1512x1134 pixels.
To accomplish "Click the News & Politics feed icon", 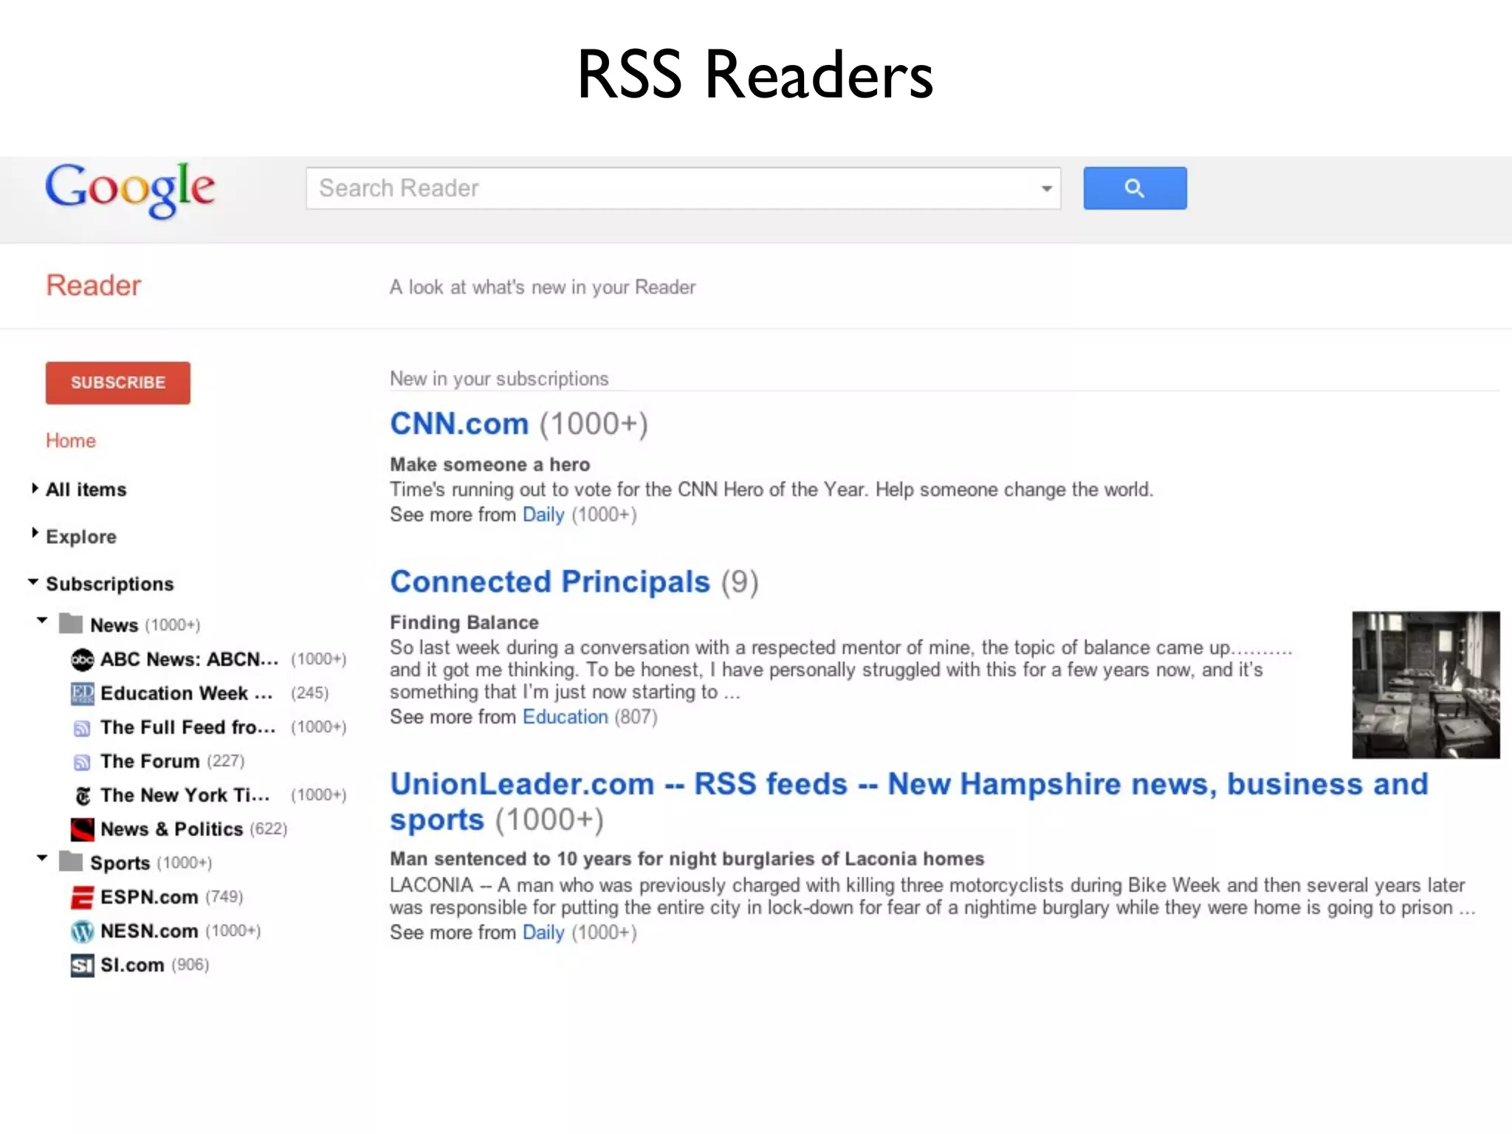I will point(83,830).
